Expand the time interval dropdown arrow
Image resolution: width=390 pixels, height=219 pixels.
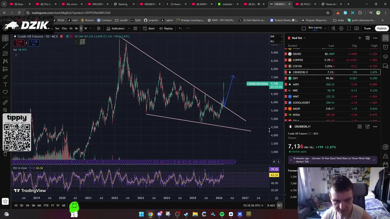coord(91,28)
